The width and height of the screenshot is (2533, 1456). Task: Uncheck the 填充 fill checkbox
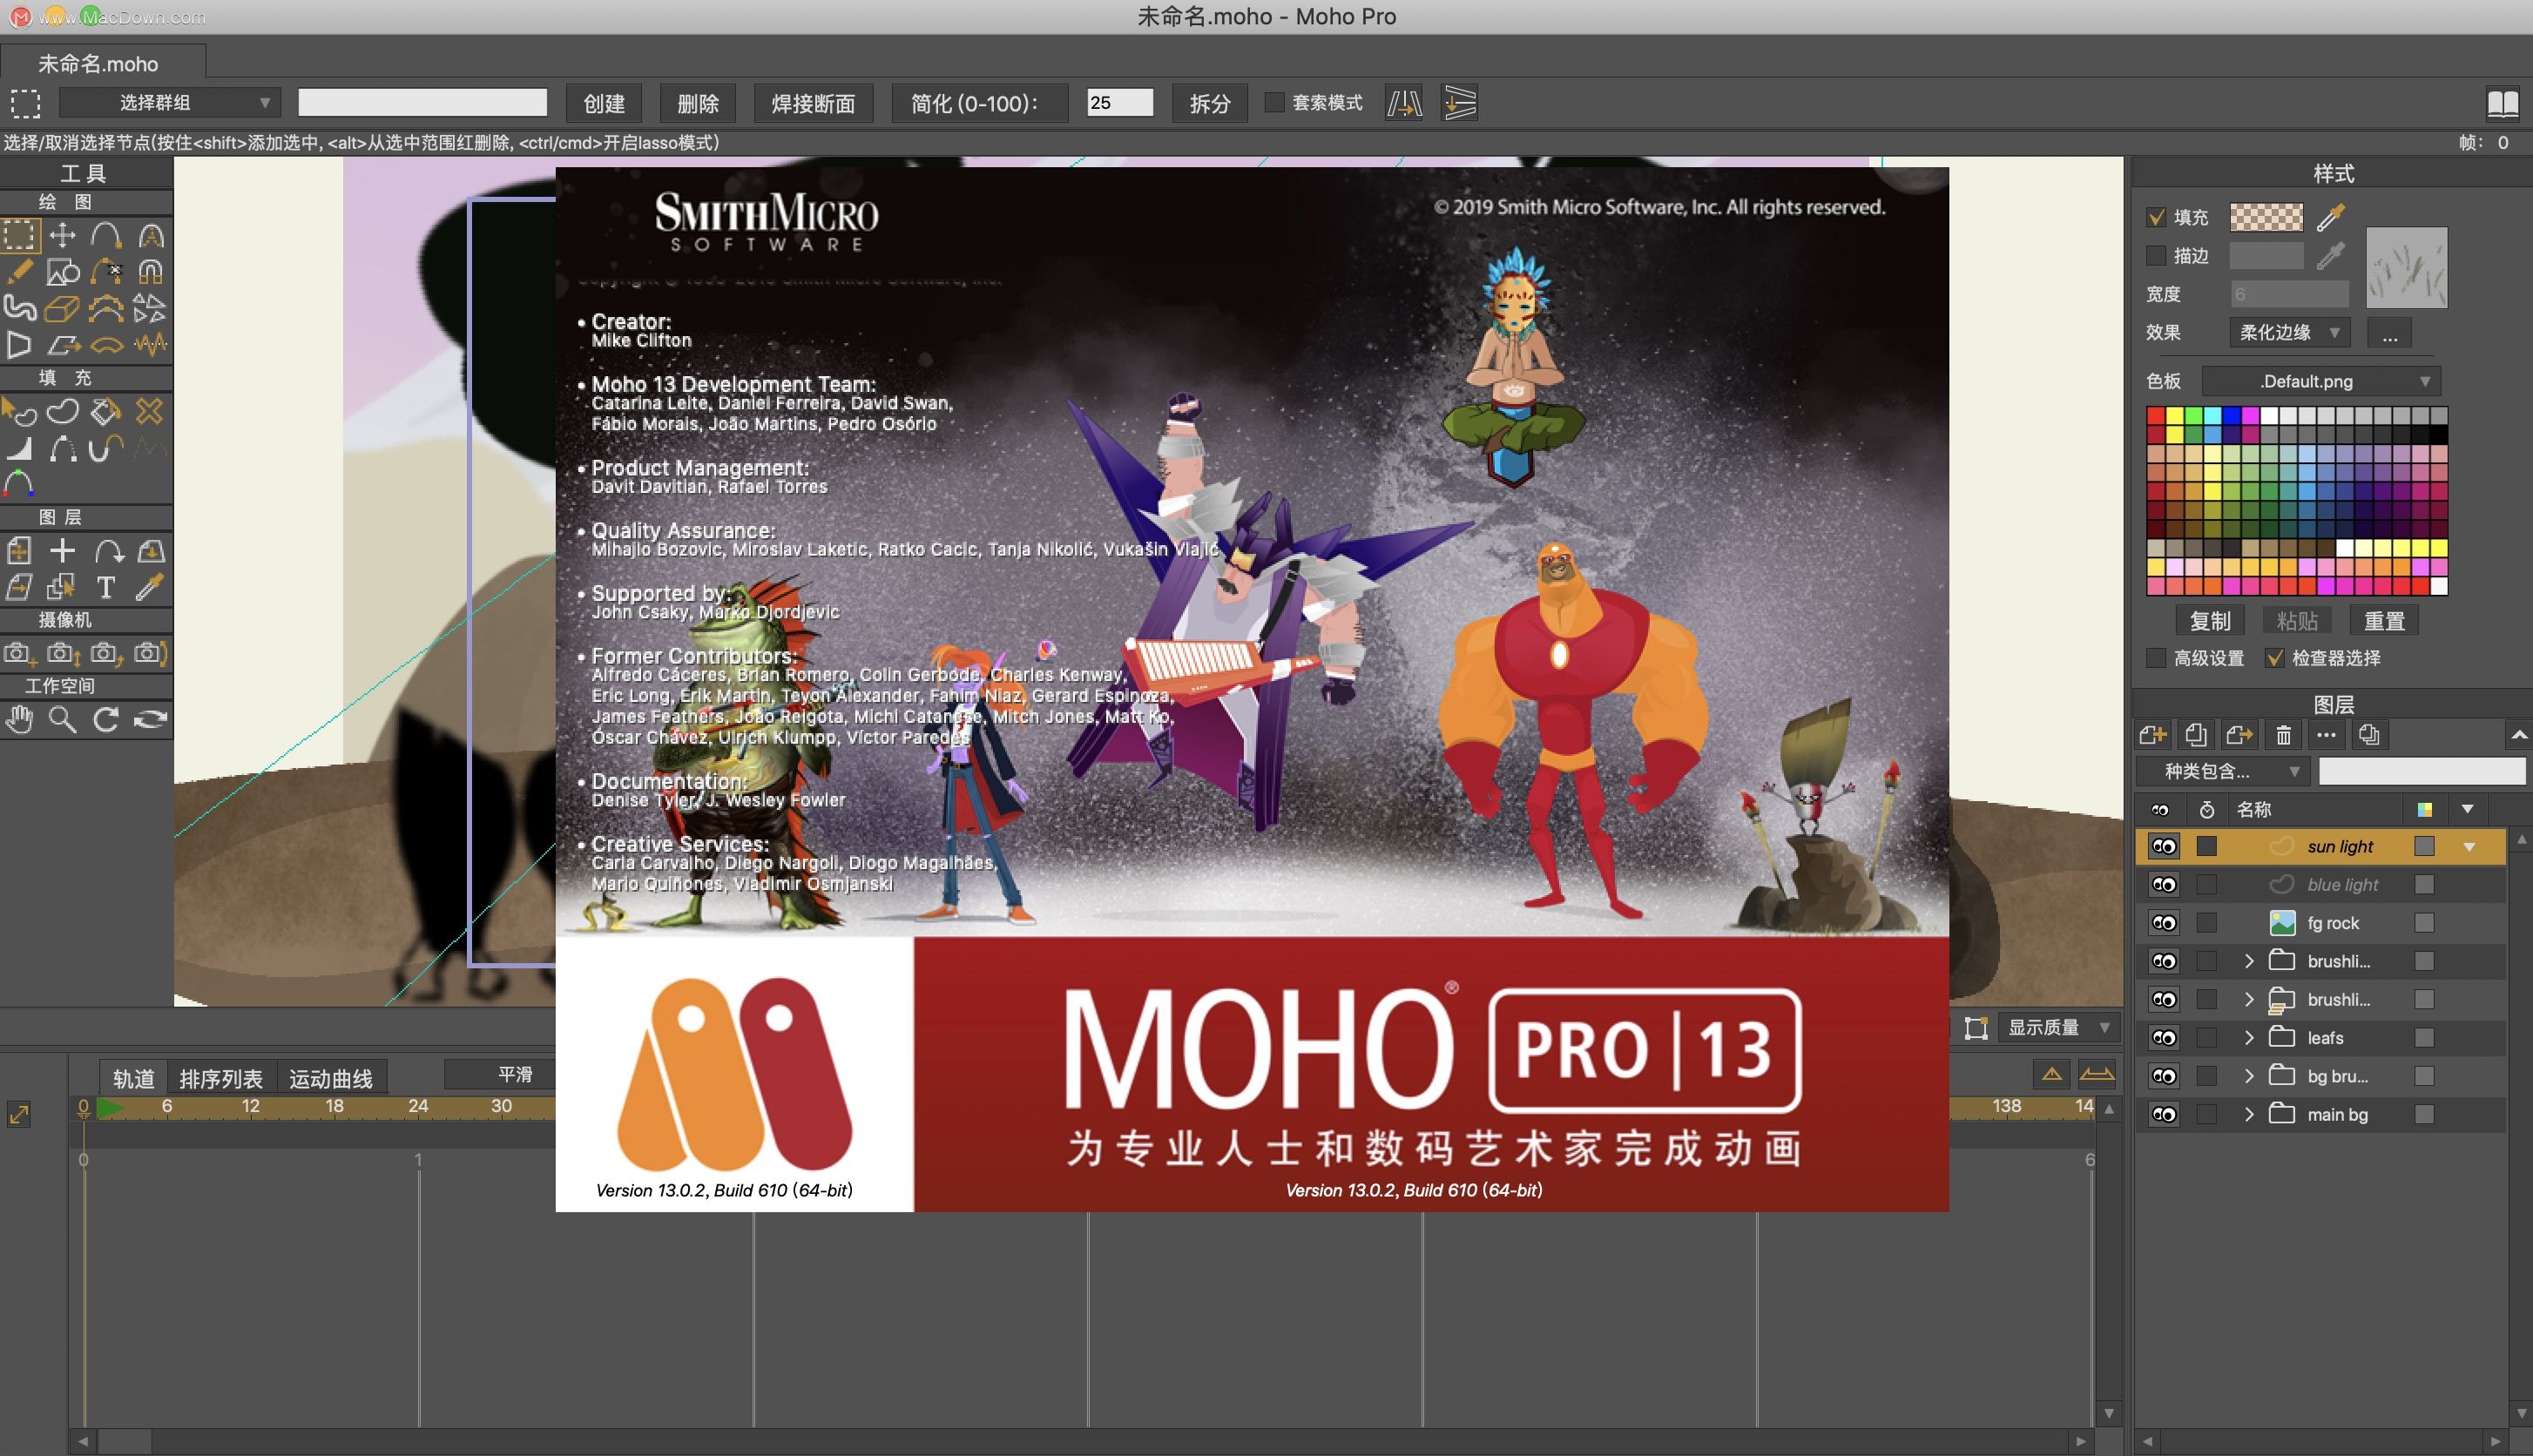coord(2157,217)
